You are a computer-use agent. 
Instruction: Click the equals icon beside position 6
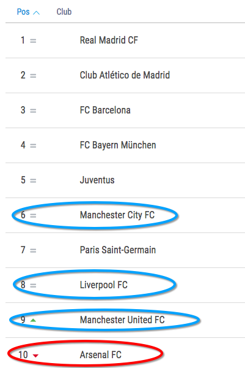pyautogui.click(x=33, y=216)
